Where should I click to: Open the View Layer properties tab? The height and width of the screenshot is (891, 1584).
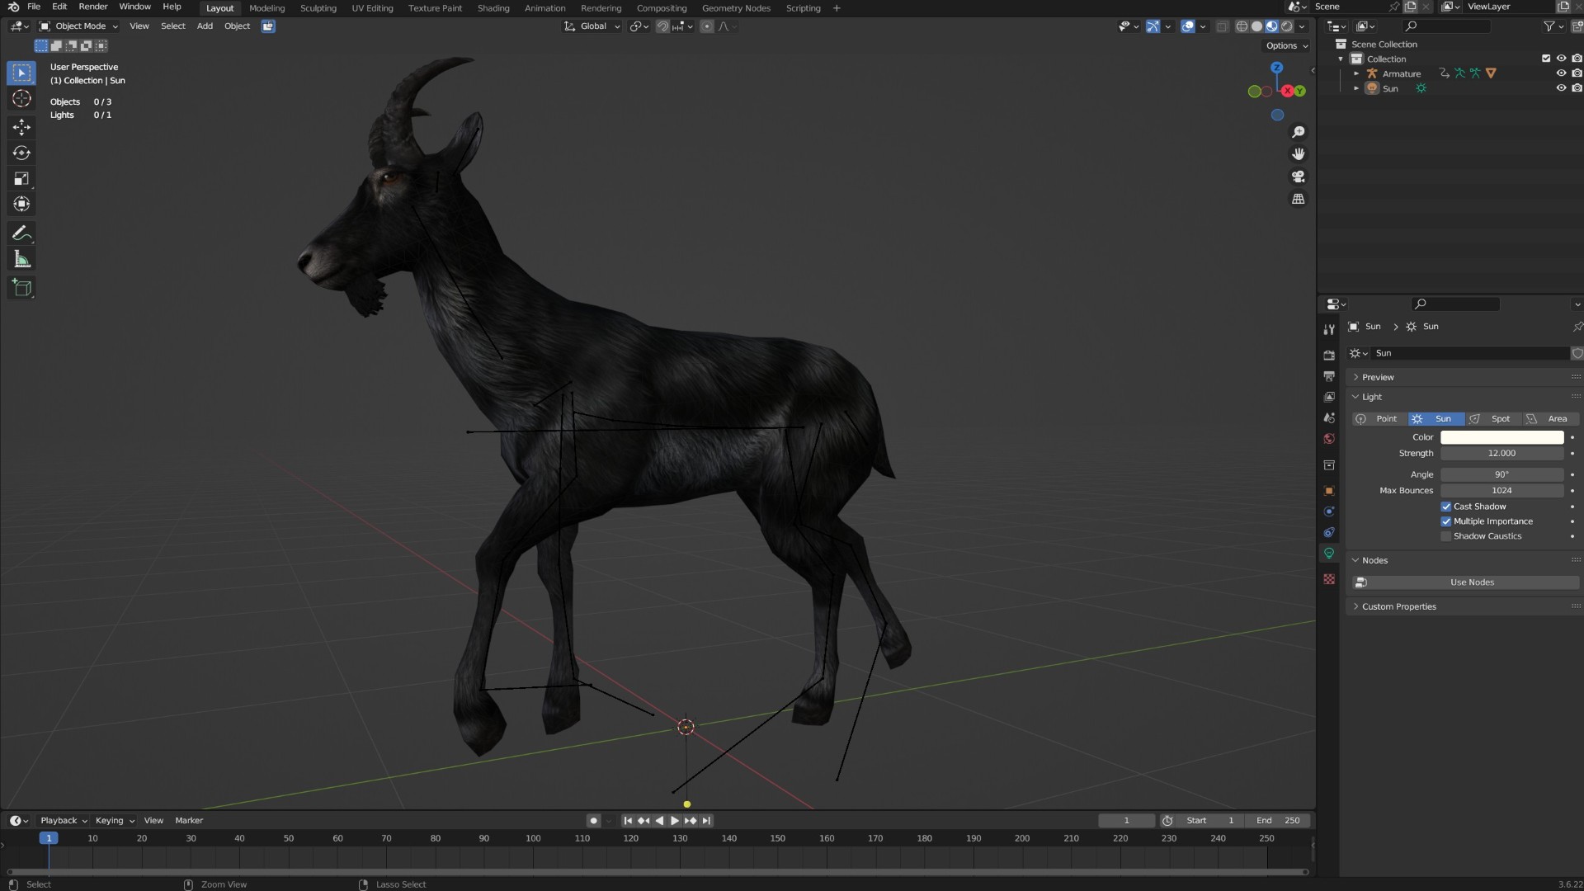pyautogui.click(x=1328, y=397)
